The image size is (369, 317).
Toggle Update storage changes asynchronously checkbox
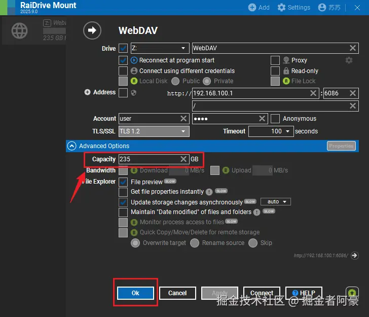click(123, 202)
